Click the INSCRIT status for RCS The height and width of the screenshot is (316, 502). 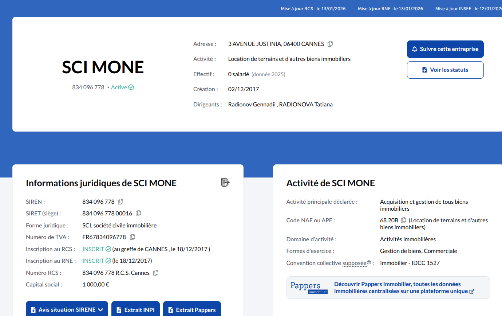(93, 249)
